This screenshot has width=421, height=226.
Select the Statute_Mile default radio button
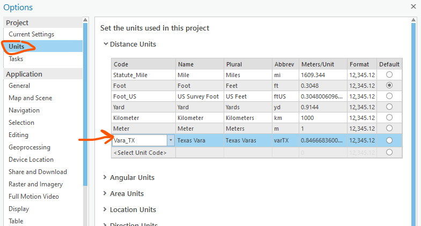tap(389, 75)
